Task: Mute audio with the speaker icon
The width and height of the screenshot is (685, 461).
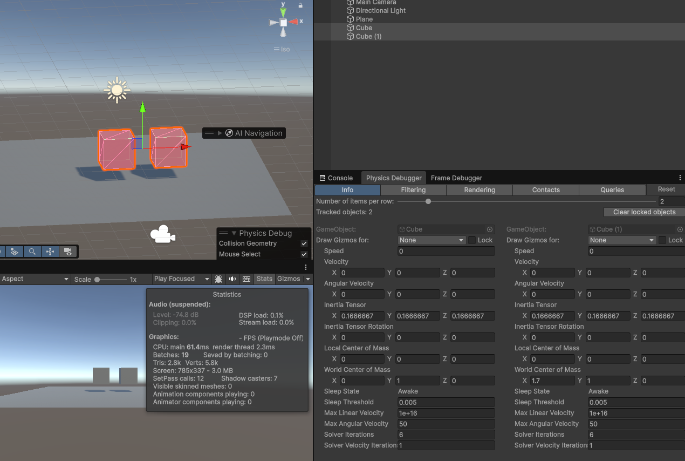Action: pos(232,279)
